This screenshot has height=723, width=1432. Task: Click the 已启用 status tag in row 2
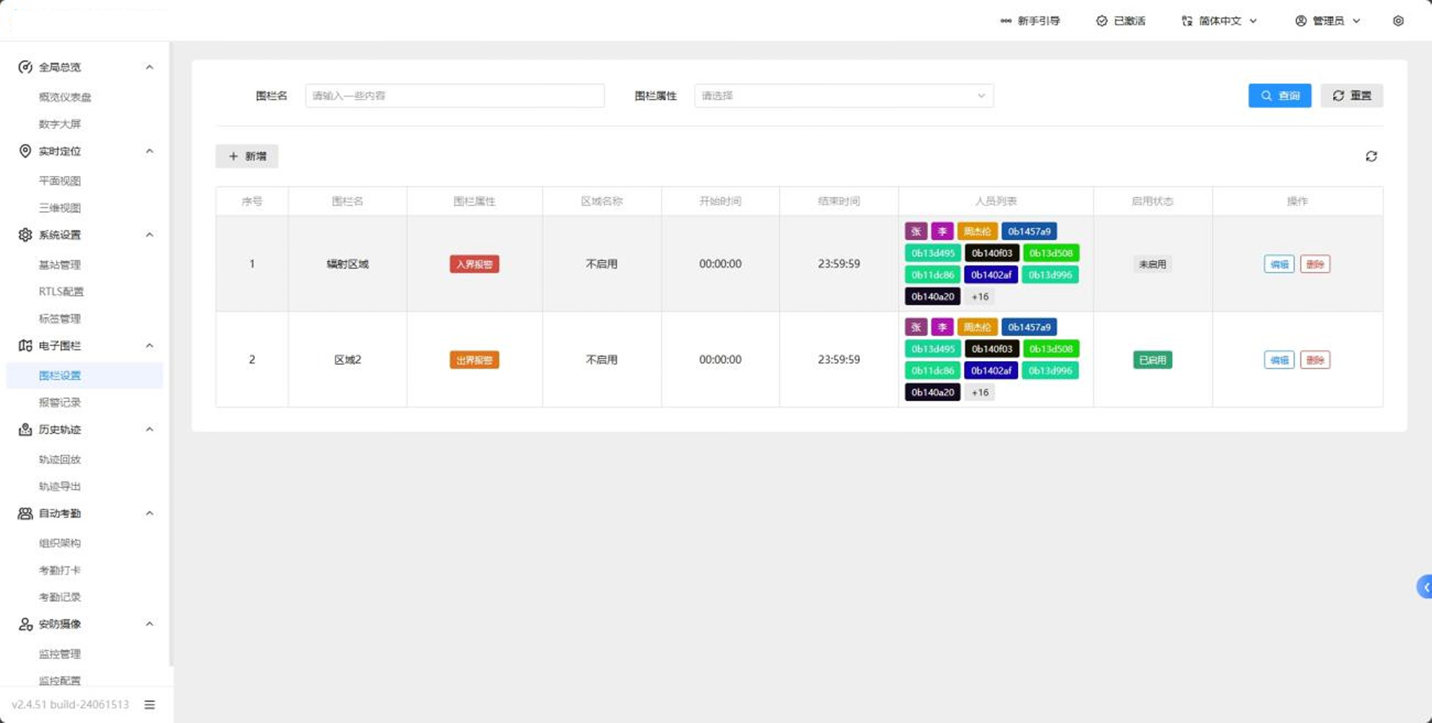(1151, 360)
